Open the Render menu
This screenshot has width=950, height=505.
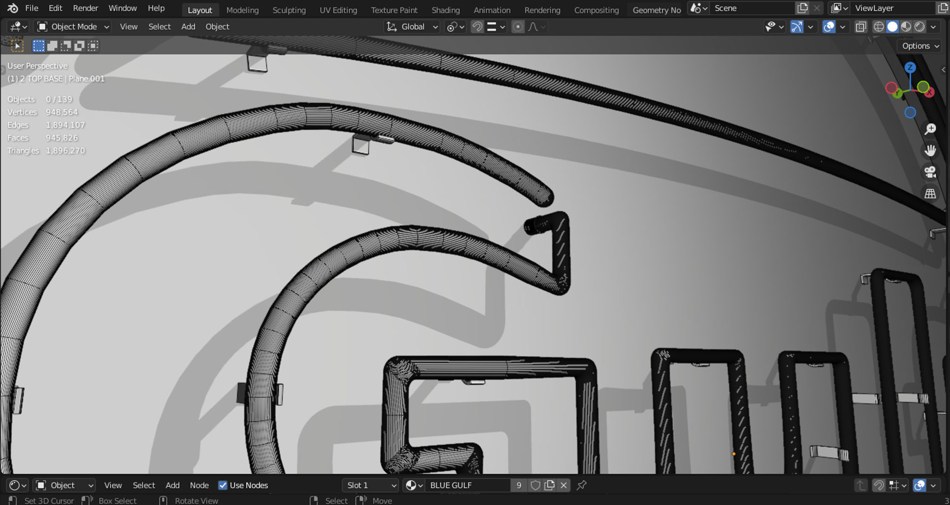(86, 8)
